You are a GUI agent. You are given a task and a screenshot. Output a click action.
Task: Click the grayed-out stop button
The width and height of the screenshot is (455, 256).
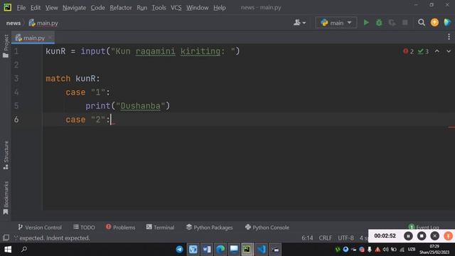[x=405, y=23]
